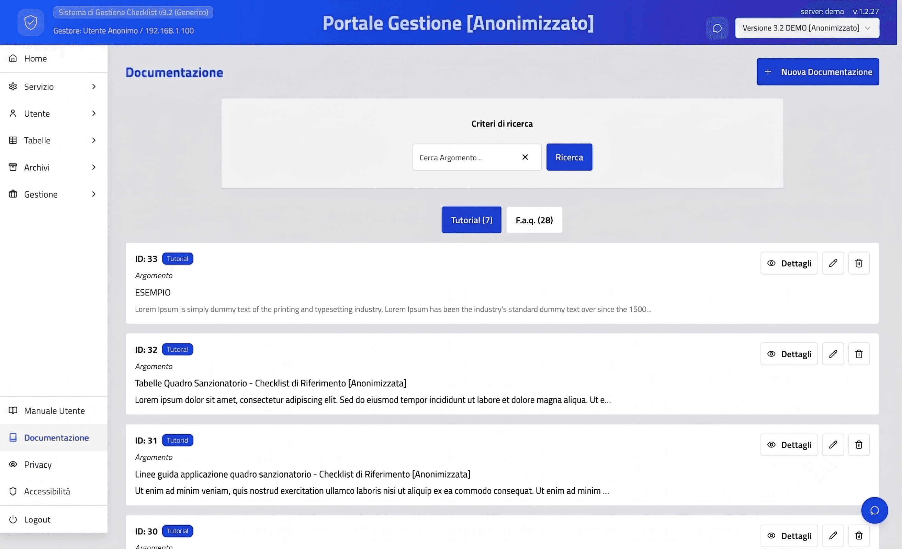This screenshot has height=549, width=902.
Task: Open Dettagli for ID 30
Action: pyautogui.click(x=789, y=536)
